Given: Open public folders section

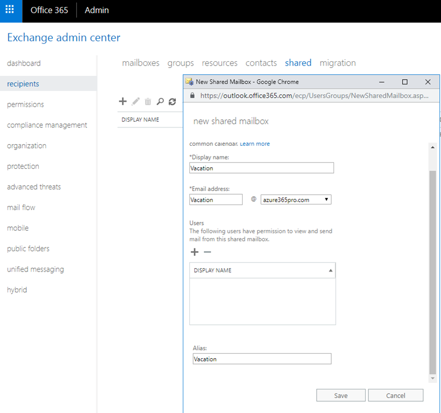Looking at the screenshot, I should [x=28, y=248].
